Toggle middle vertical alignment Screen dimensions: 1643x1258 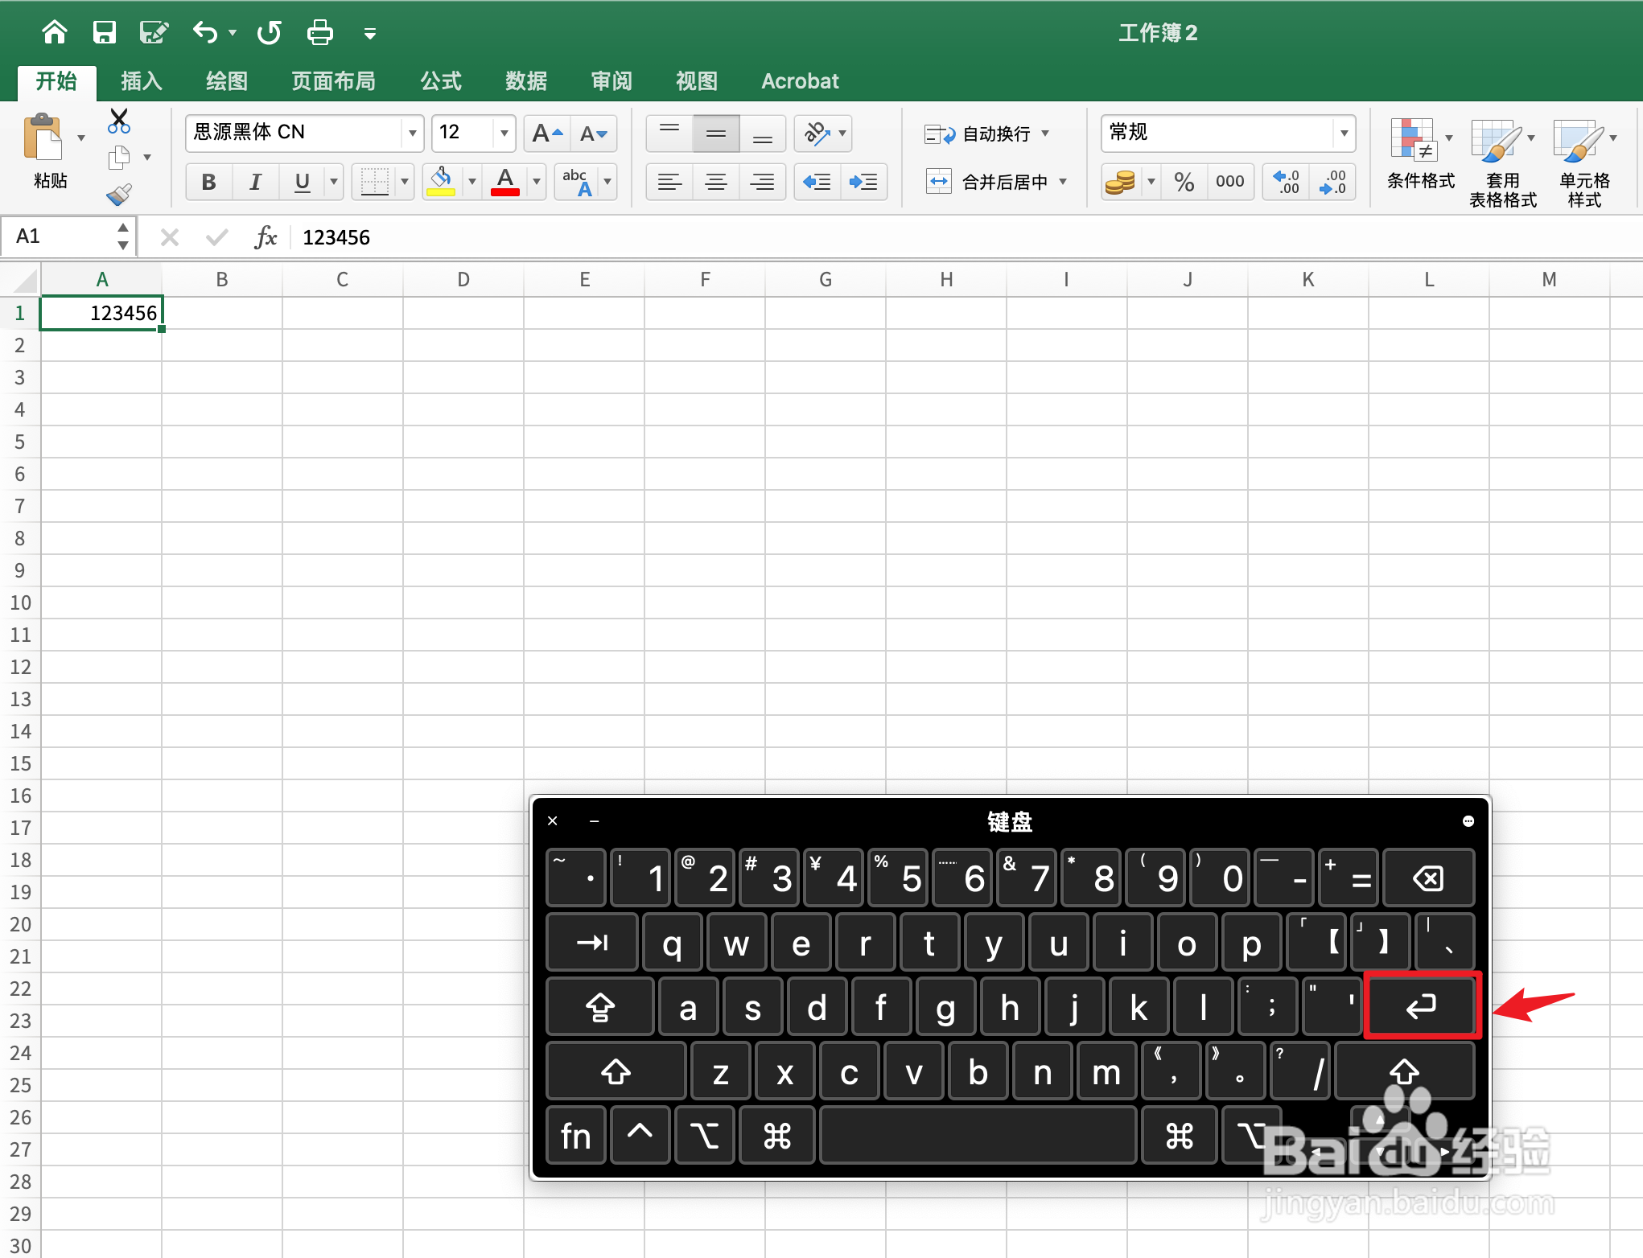tap(716, 134)
